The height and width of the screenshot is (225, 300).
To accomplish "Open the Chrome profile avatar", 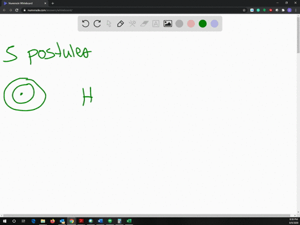I will [x=289, y=10].
